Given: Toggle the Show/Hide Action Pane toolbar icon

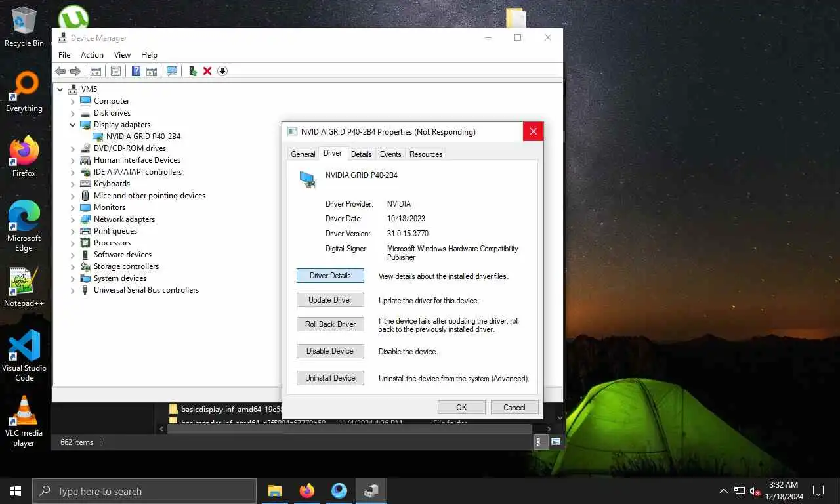Looking at the screenshot, I should tap(152, 71).
